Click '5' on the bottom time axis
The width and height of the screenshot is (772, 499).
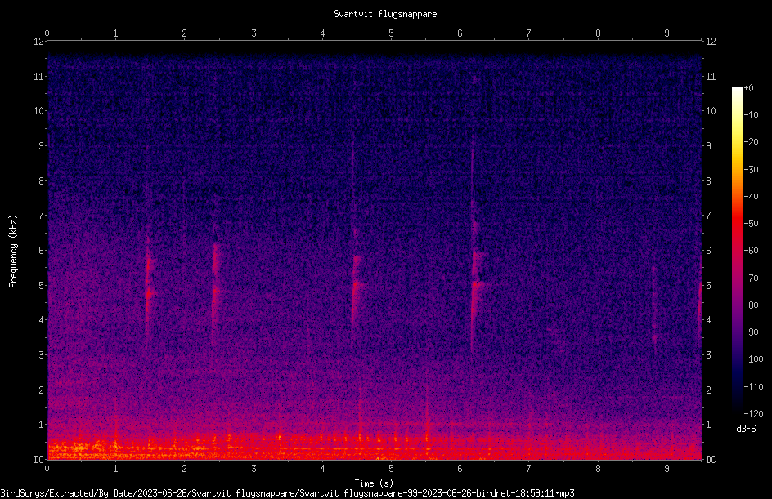coord(392,469)
